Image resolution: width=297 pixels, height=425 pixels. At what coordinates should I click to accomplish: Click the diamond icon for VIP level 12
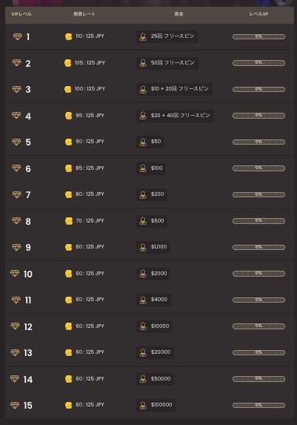tap(15, 326)
